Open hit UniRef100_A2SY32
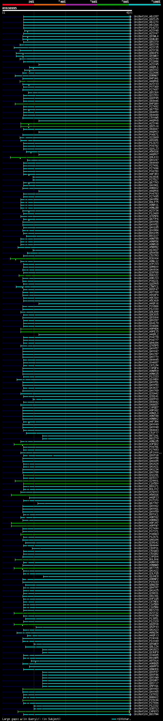Image resolution: width=163 pixels, height=721 pixels. click(146, 613)
